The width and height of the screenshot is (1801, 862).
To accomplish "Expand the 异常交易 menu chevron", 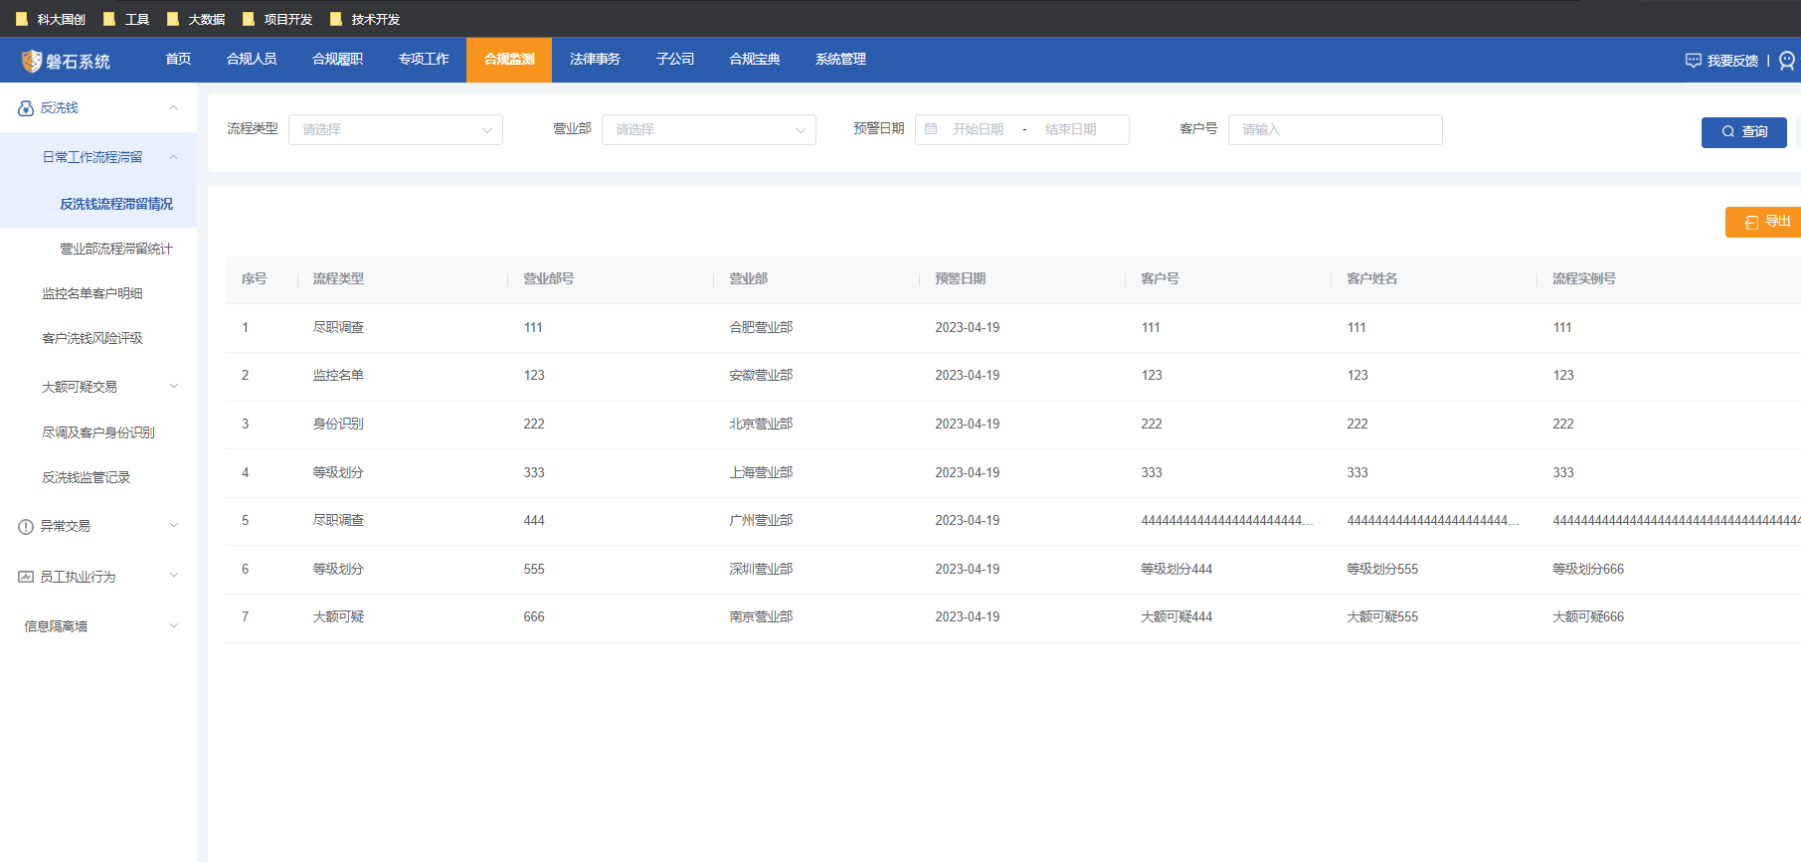I will [174, 526].
